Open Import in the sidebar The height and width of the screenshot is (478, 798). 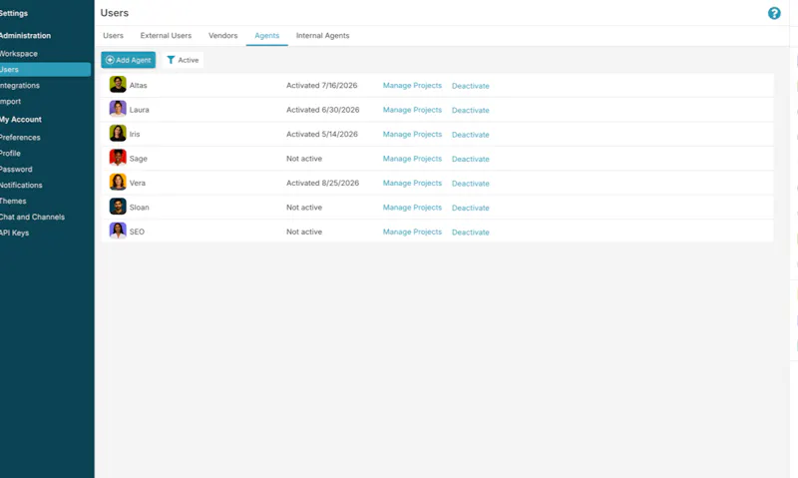(x=10, y=102)
